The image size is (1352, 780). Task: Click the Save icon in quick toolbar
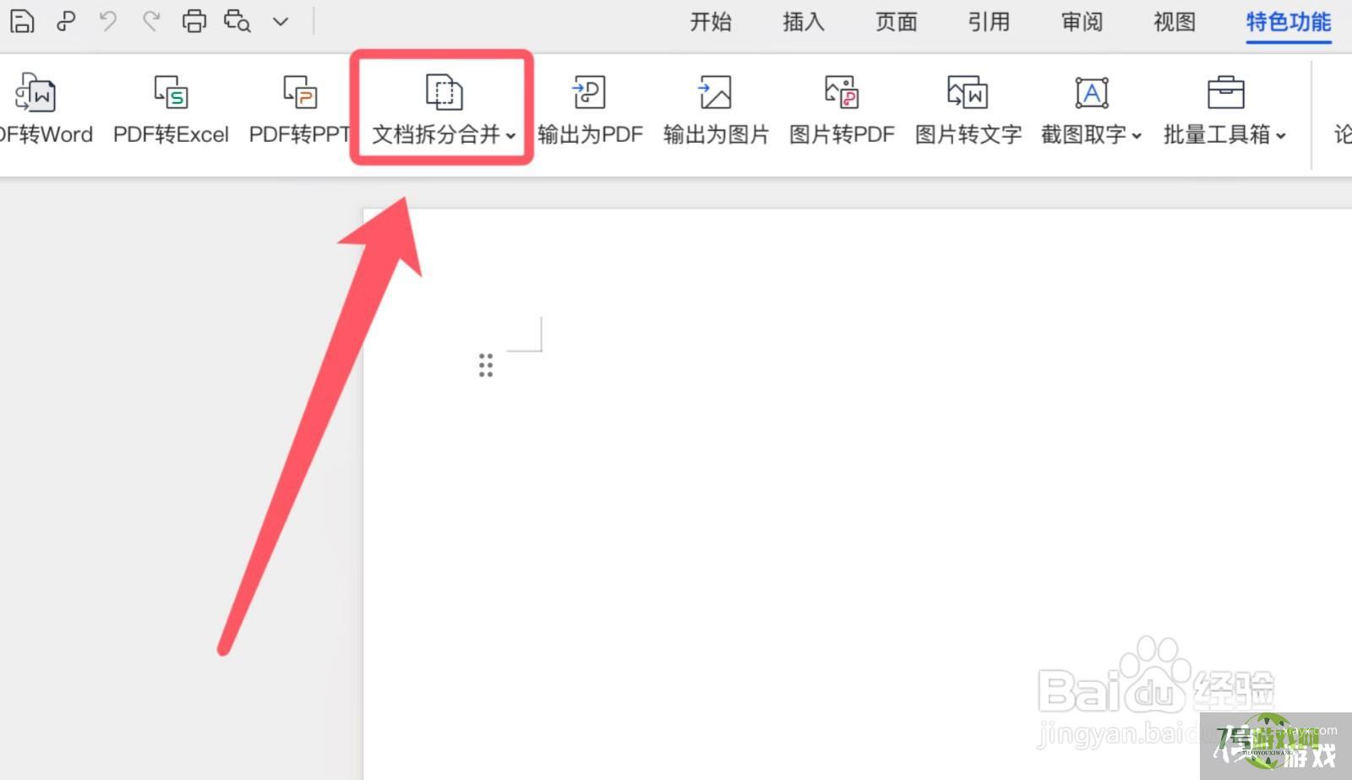[x=22, y=21]
